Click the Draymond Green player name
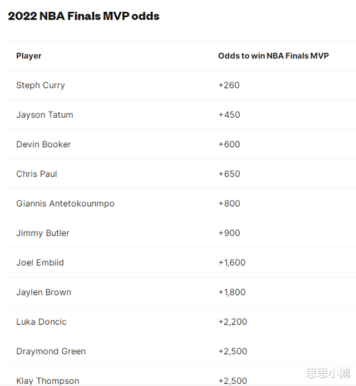The width and height of the screenshot is (356, 386). click(51, 352)
